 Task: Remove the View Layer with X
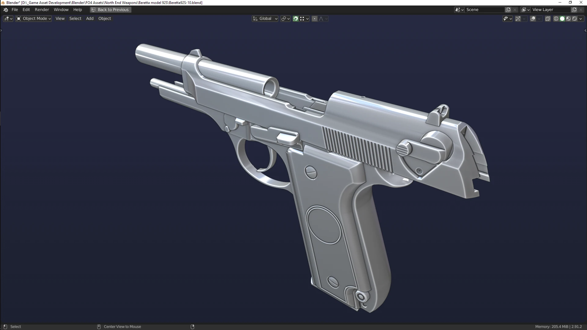(x=581, y=10)
